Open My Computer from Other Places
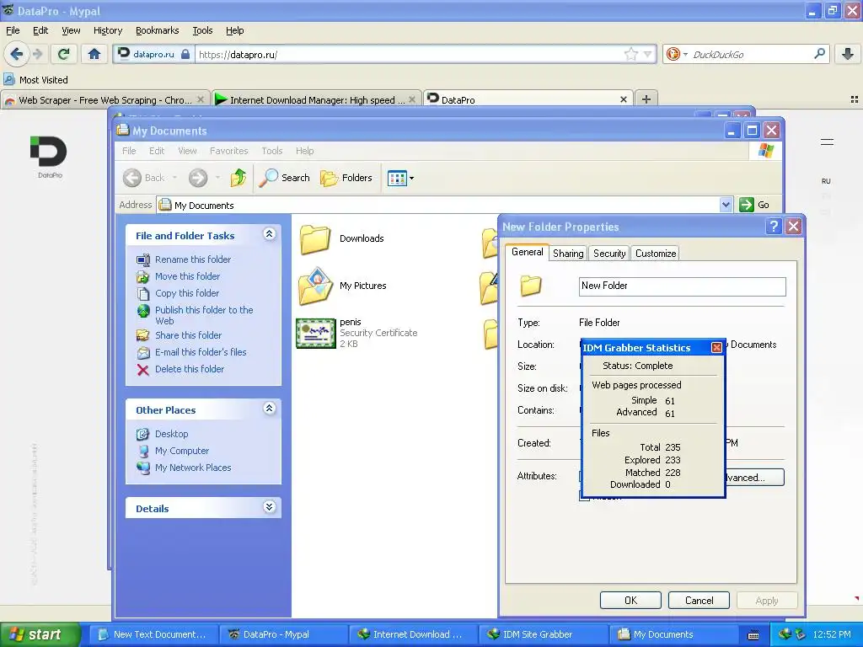 [182, 451]
